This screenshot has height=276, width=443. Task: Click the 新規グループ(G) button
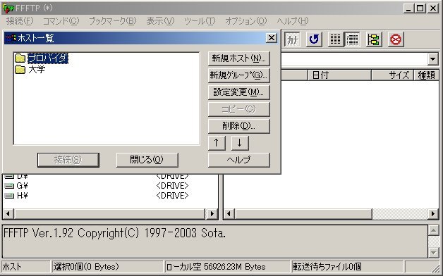click(x=238, y=75)
